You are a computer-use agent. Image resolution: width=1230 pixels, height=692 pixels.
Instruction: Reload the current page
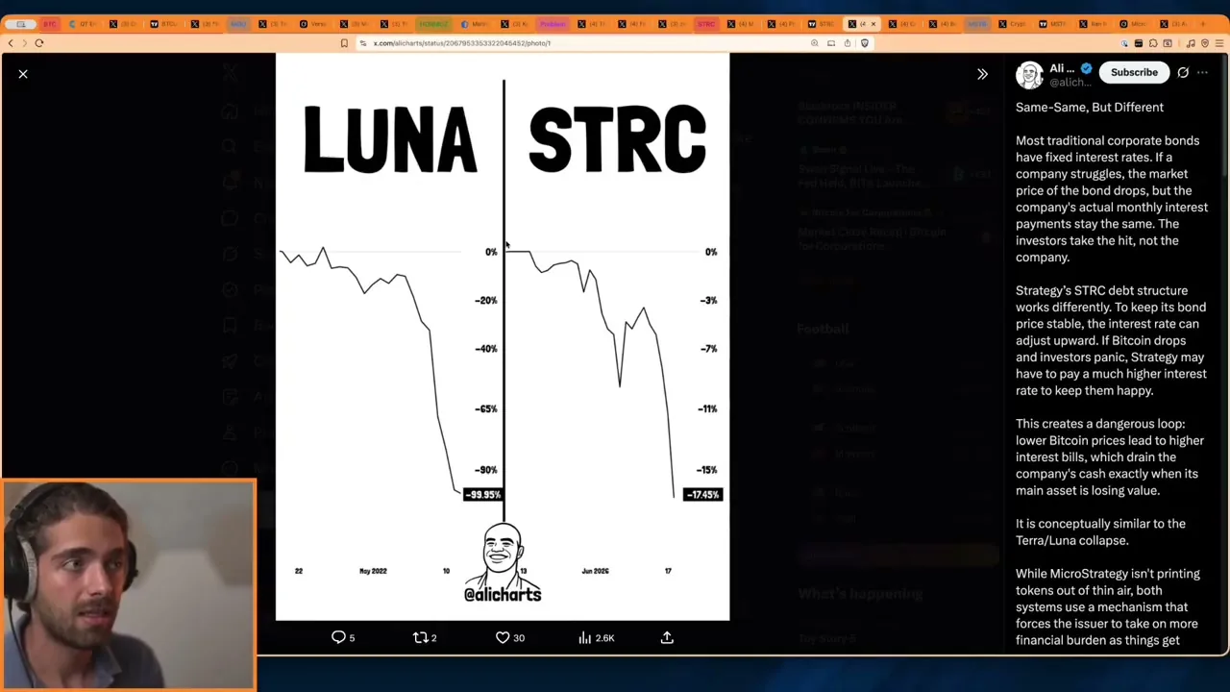tap(39, 43)
